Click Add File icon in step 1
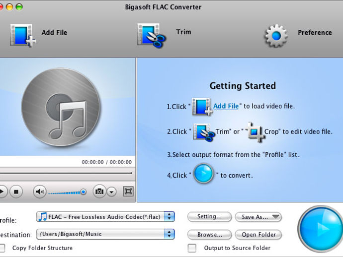 pos(202,107)
